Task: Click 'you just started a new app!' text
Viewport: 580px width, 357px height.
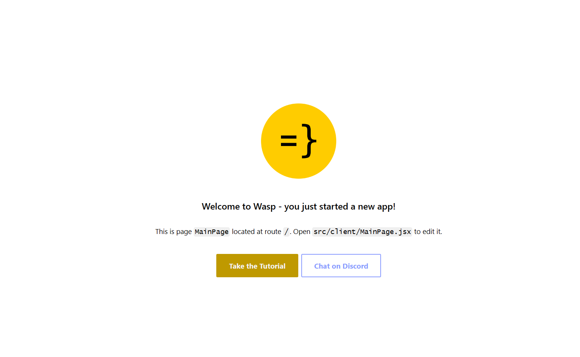Action: pos(340,207)
